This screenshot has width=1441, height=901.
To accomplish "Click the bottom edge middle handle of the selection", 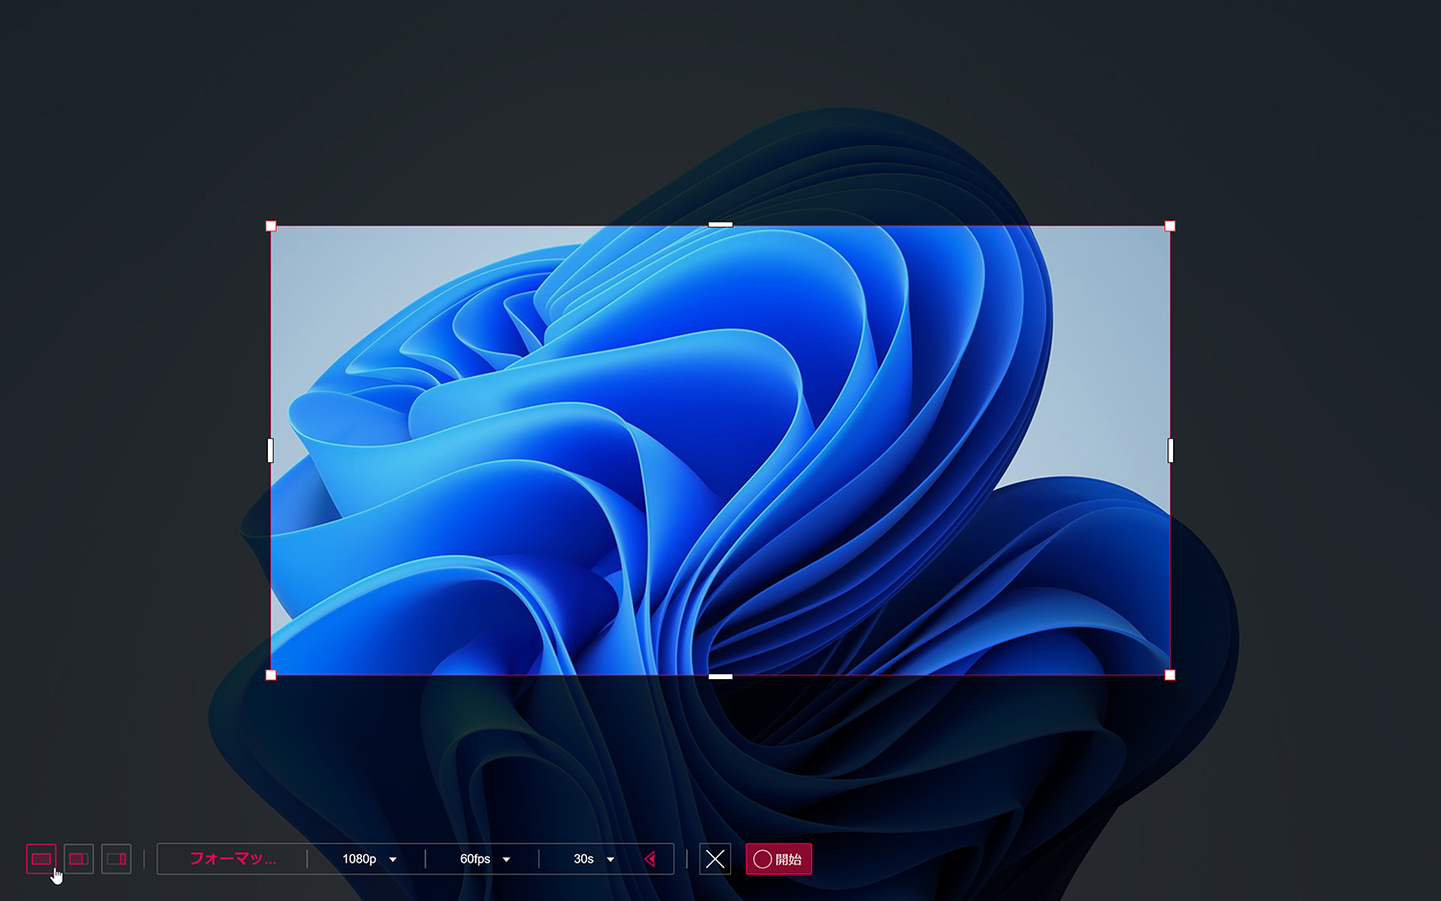I will 720,676.
